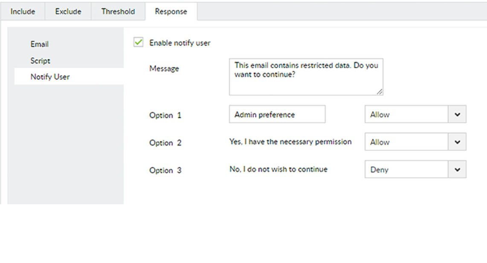487x263 pixels.
Task: Click the chevron arrow on Option 2 dropdown
Action: [x=457, y=142]
